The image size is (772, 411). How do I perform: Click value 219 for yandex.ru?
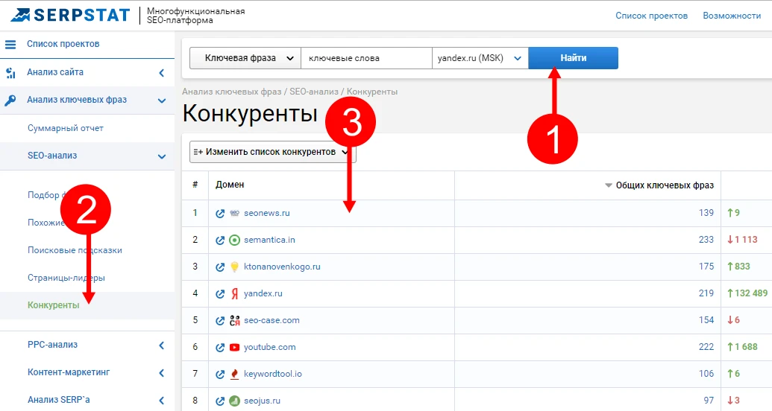[706, 293]
